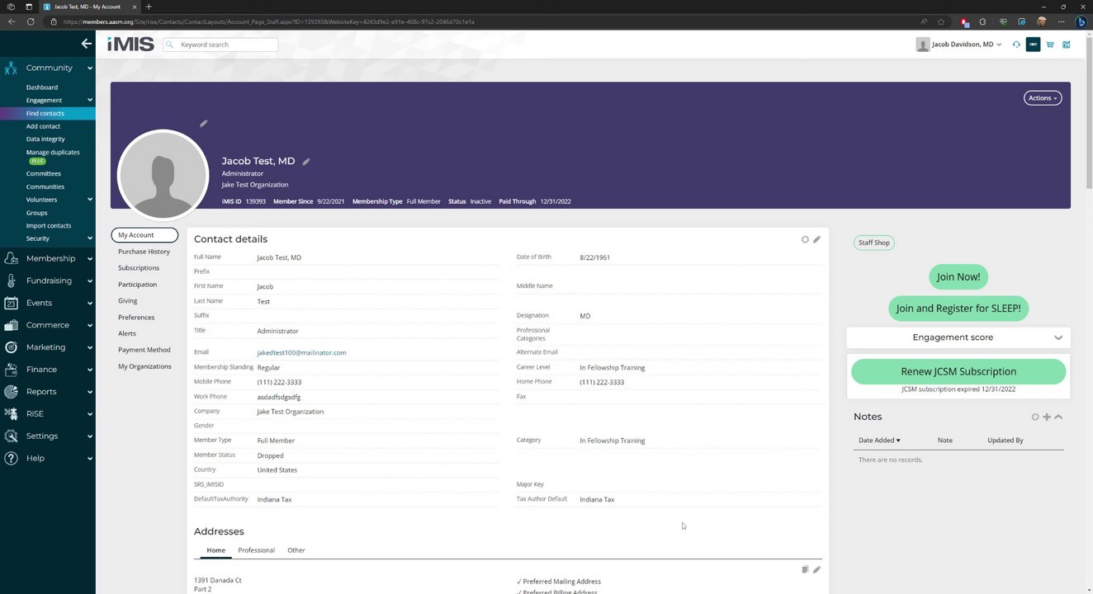
Task: Click browser favorites star icon
Action: pyautogui.click(x=941, y=21)
